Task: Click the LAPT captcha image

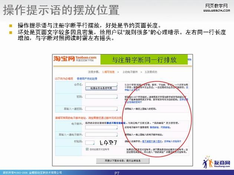Action: point(108,142)
